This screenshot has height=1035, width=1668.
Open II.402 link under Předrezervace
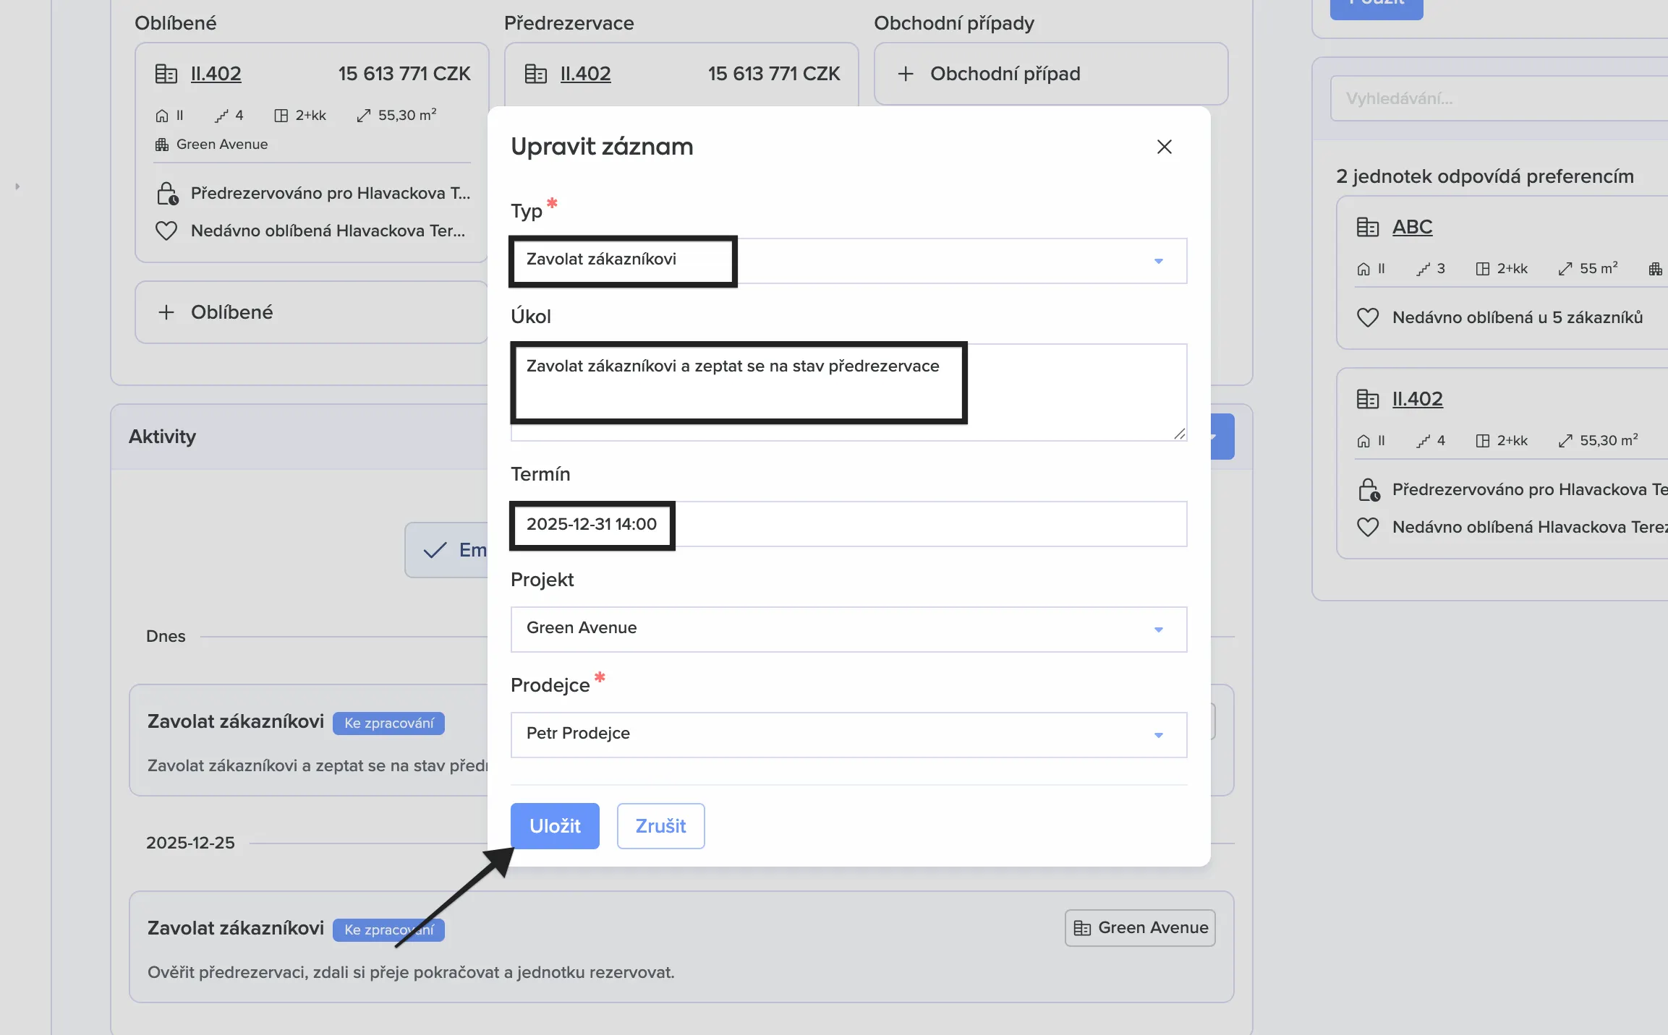click(585, 74)
